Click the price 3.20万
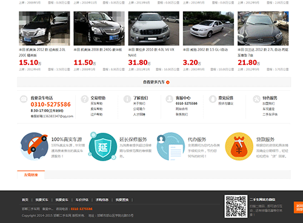The width and height of the screenshot is (303, 223). click(192, 62)
